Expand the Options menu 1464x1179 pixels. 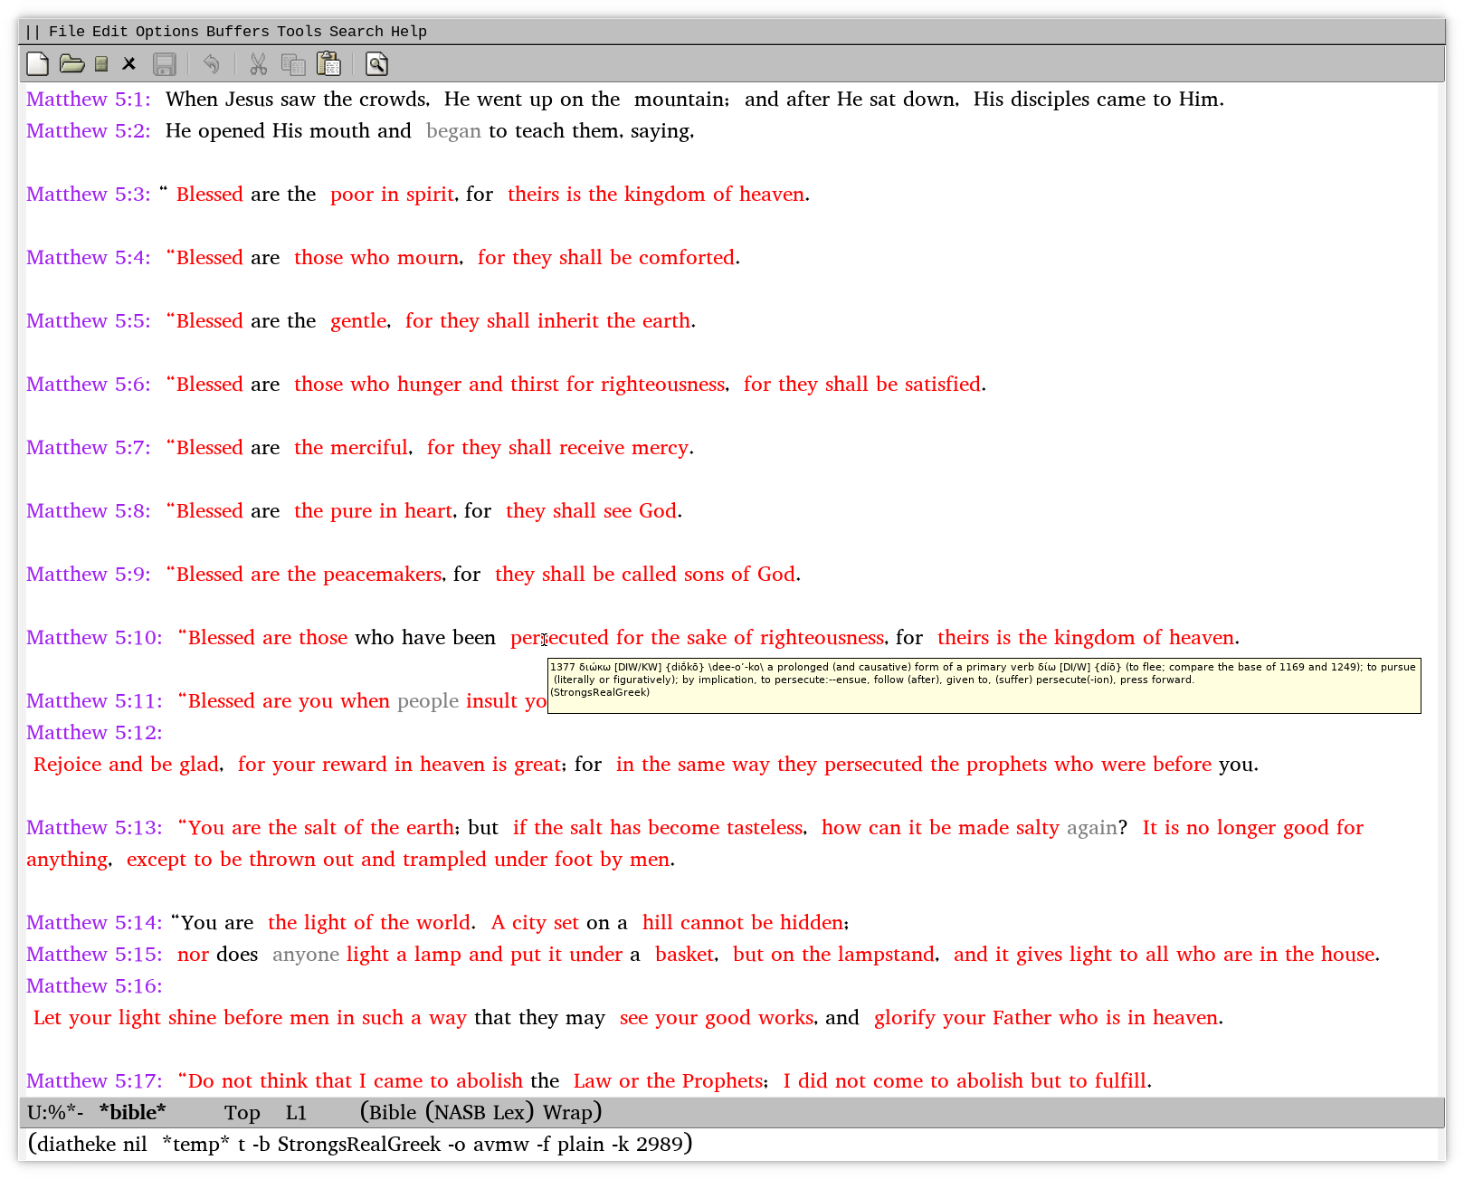coord(166,32)
